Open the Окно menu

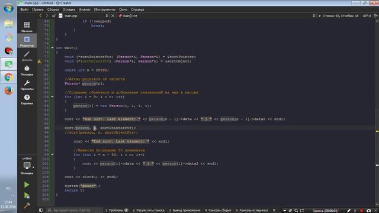(x=123, y=9)
